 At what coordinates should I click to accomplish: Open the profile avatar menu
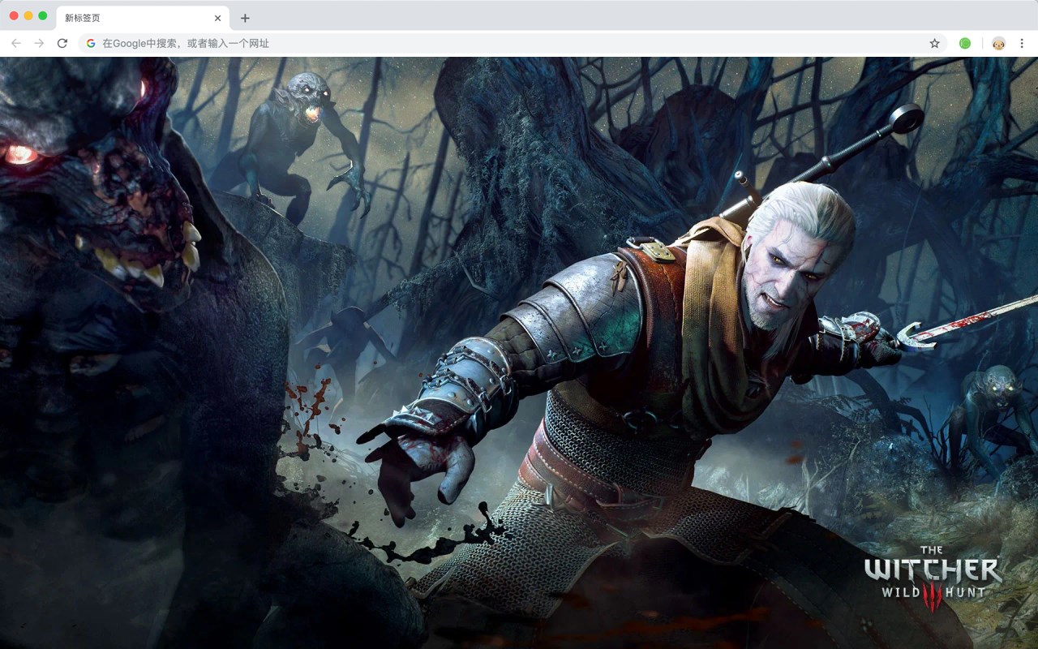998,43
